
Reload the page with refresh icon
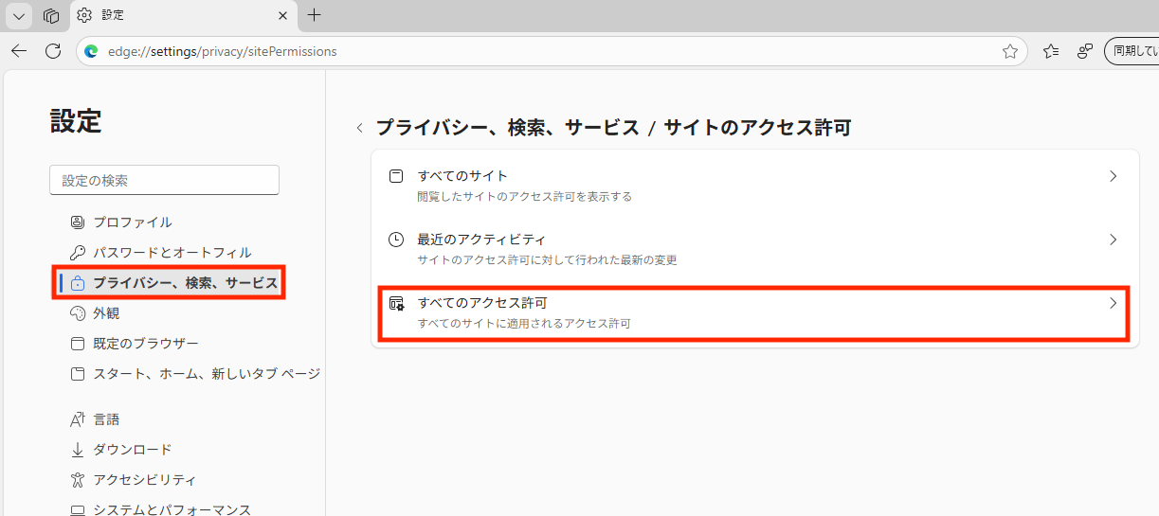(53, 51)
